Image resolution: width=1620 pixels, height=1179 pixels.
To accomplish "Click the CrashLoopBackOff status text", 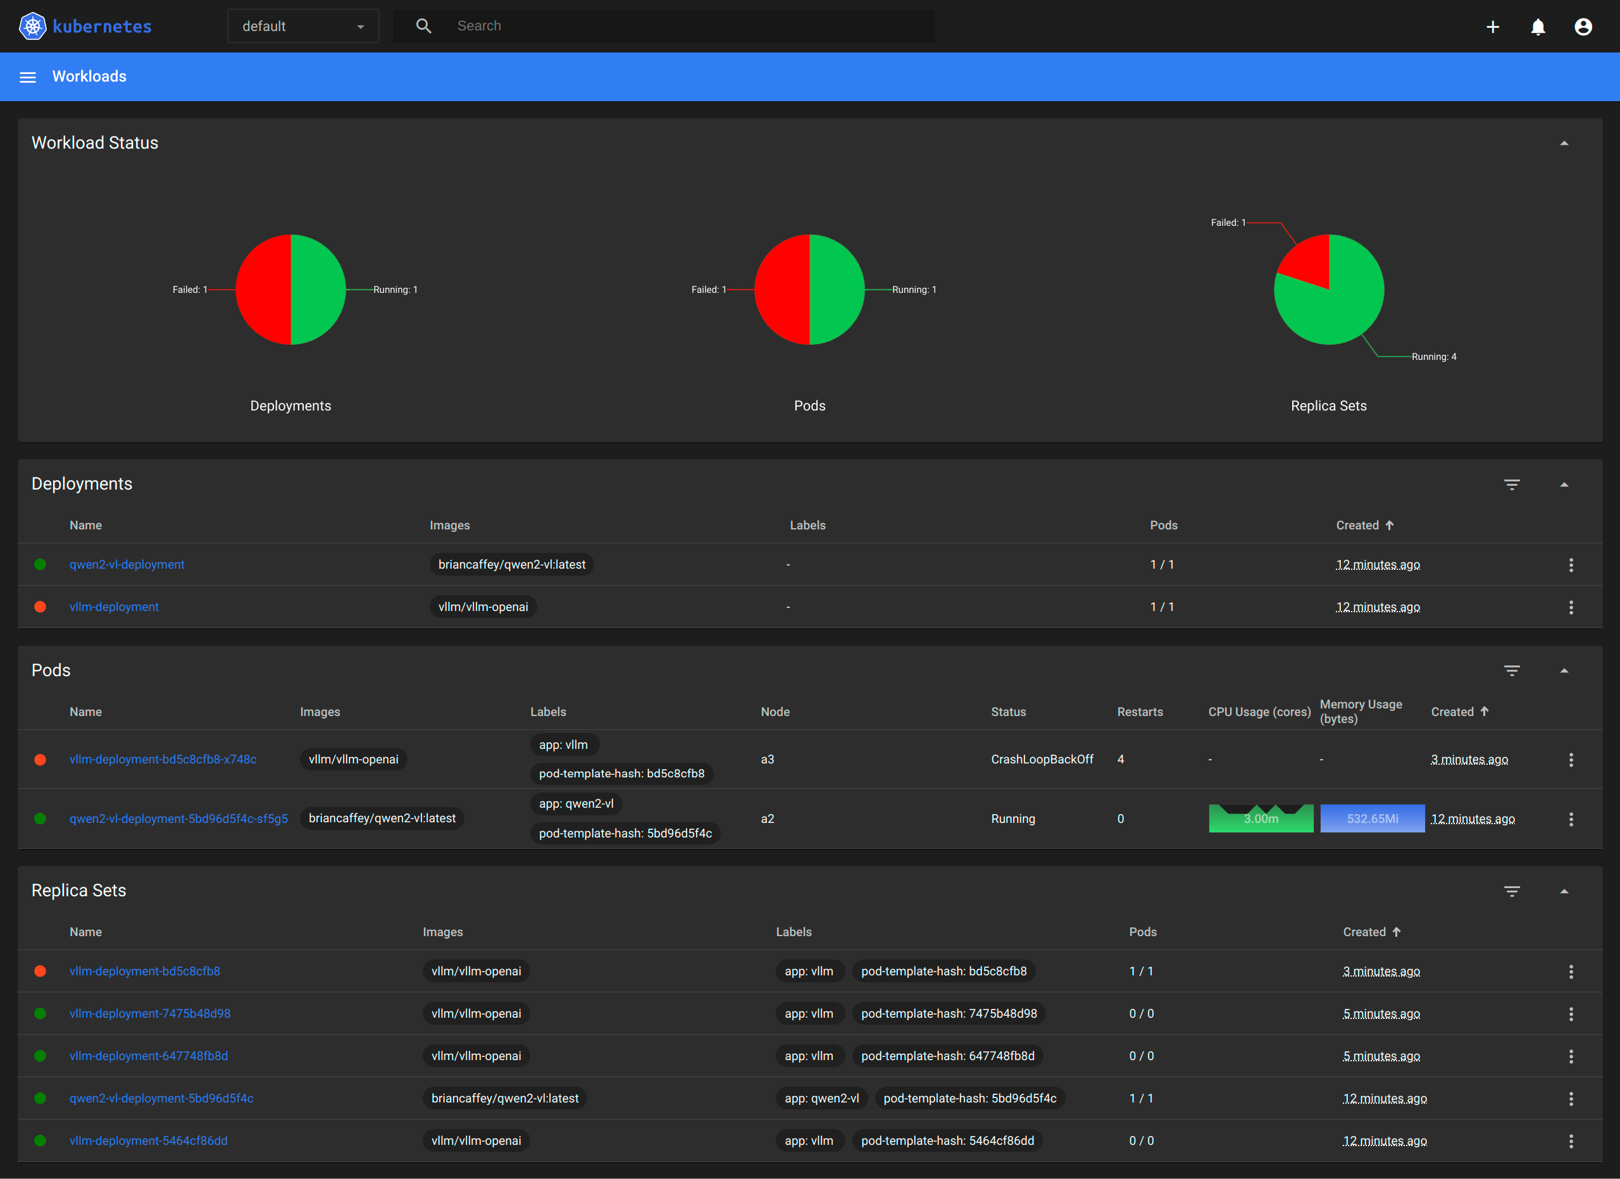I will [1042, 760].
